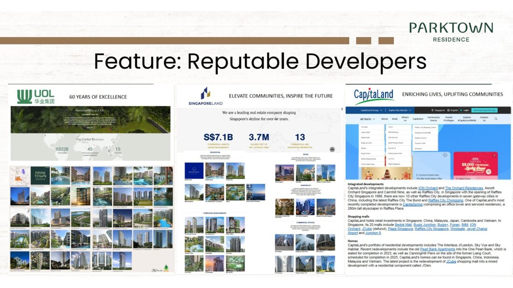
Task: Click the Park Town Residence thumbnail in UOL collage
Action: click(x=40, y=175)
